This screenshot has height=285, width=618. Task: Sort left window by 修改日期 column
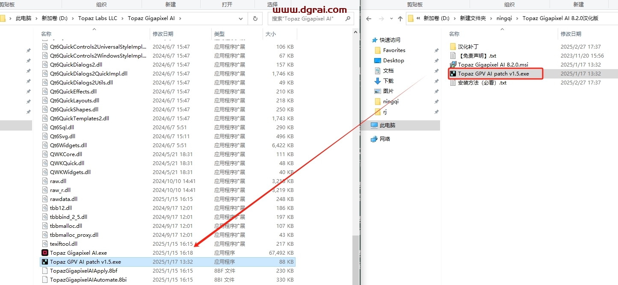click(x=163, y=34)
